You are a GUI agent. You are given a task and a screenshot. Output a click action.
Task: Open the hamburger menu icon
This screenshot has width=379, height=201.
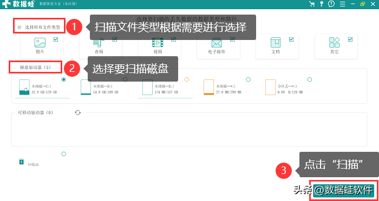pyautogui.click(x=342, y=4)
